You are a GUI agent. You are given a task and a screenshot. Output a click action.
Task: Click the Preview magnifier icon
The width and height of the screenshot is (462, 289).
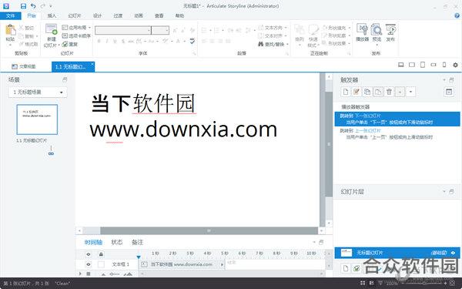377,29
